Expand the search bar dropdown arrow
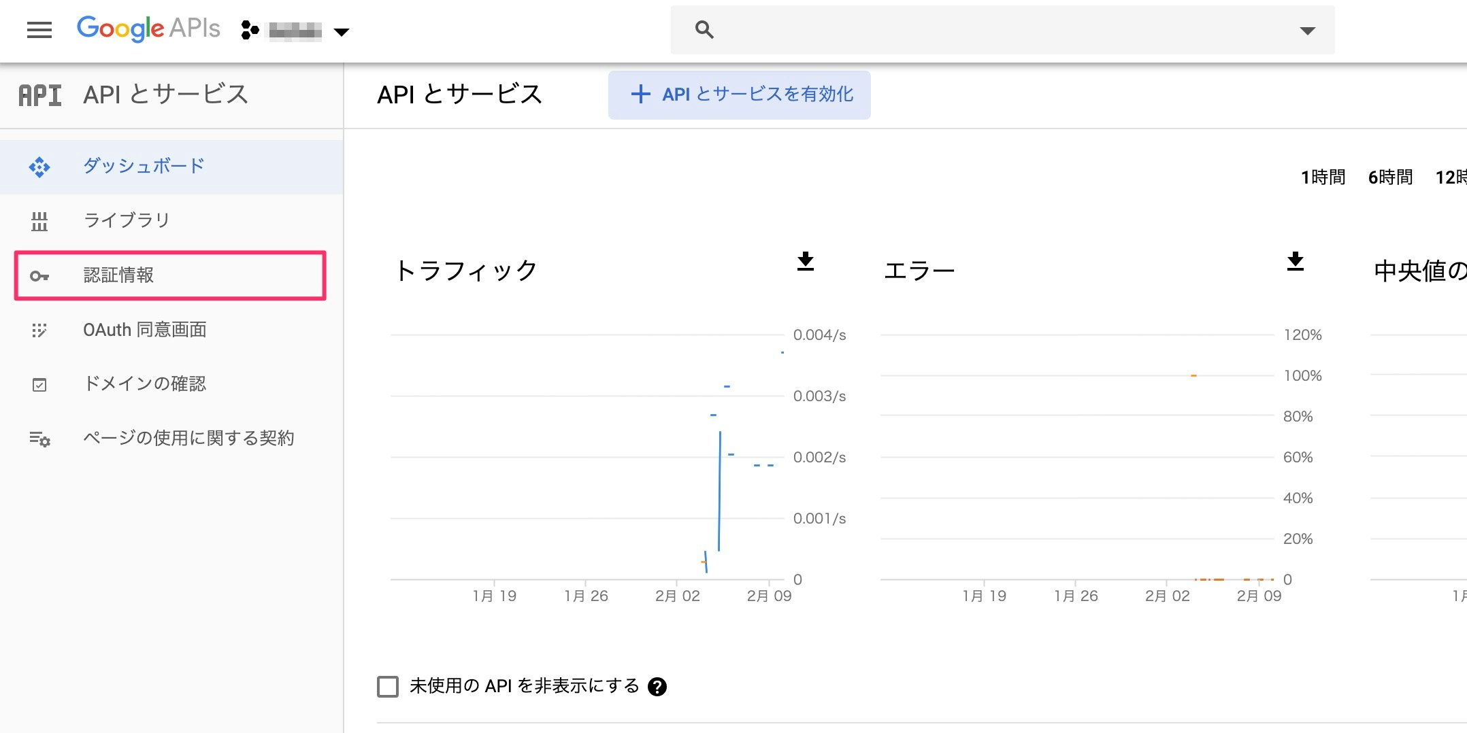1467x733 pixels. [x=1307, y=31]
